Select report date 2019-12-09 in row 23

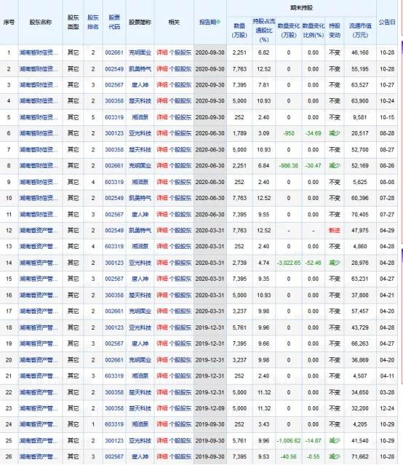[210, 408]
